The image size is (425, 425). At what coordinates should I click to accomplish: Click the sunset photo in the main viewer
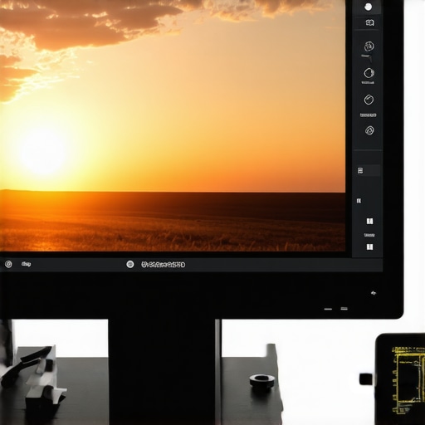173,125
